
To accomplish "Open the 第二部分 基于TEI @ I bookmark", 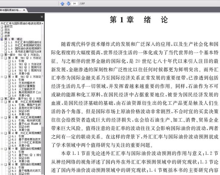I will 23,98.
